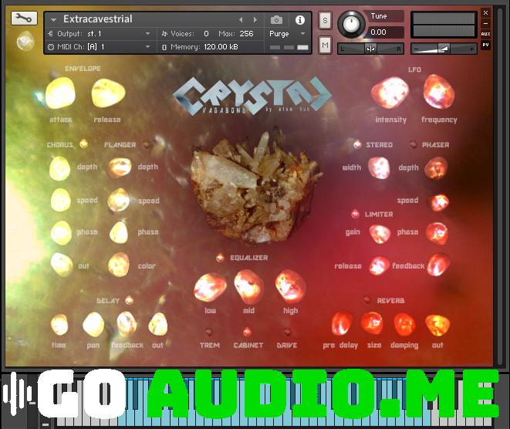
Task: Click the reverb size crystal knob
Action: (x=373, y=323)
